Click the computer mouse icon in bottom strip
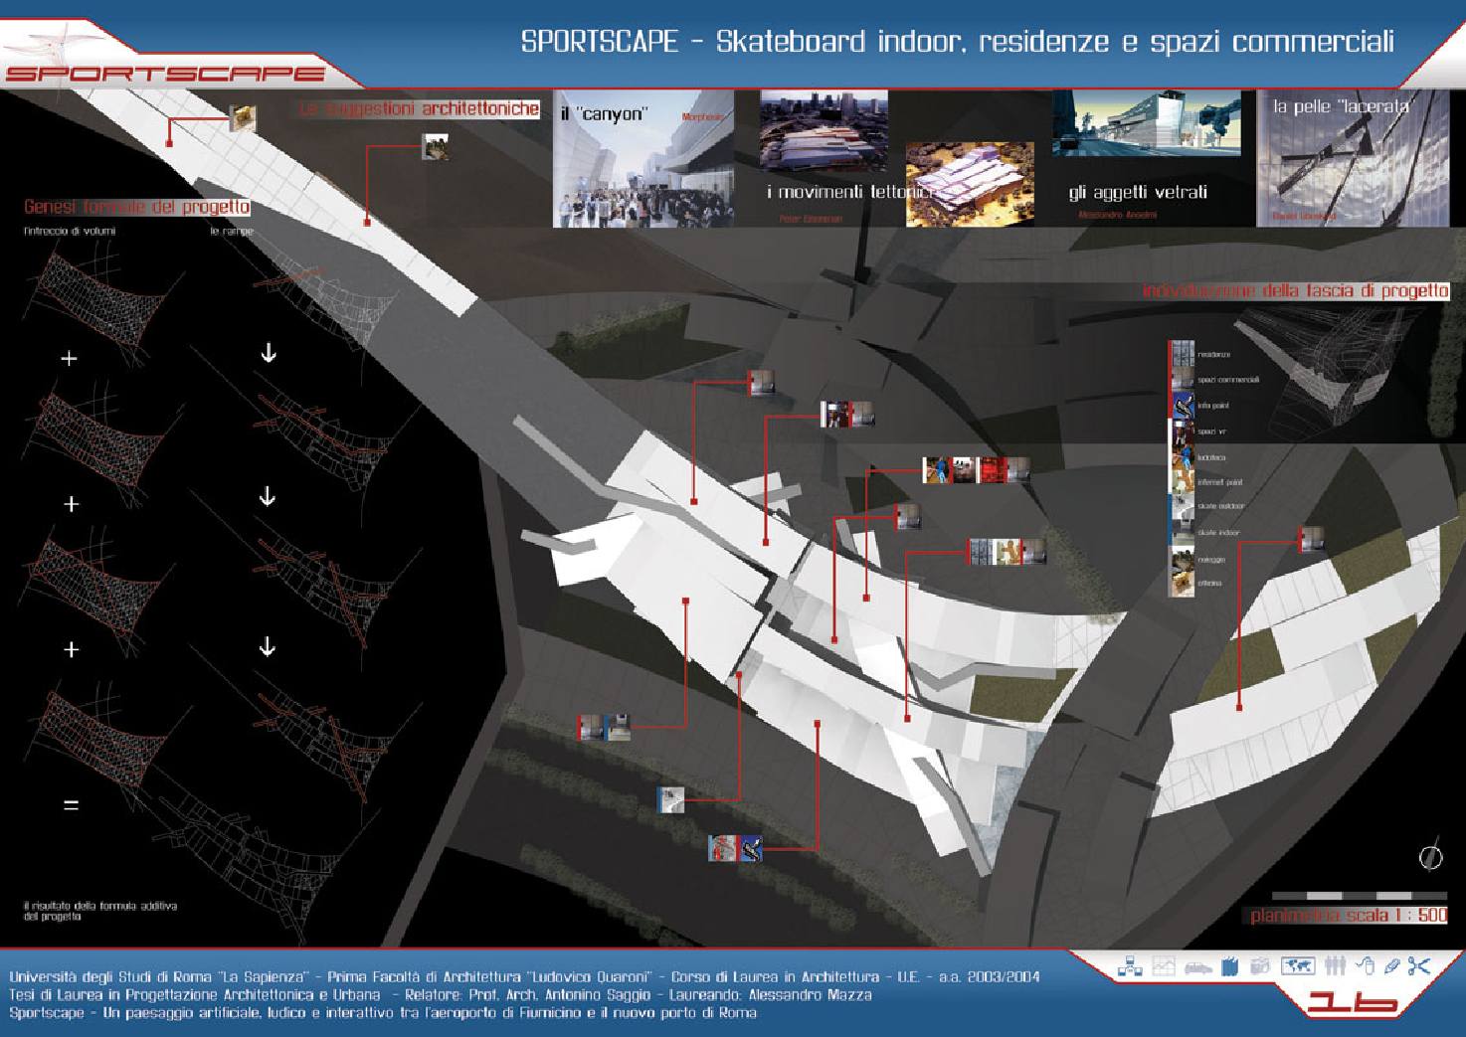This screenshot has height=1037, width=1466. 1366,965
